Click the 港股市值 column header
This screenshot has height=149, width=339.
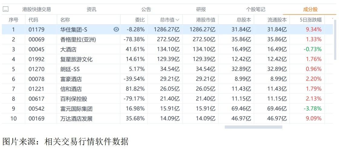pos(206,20)
